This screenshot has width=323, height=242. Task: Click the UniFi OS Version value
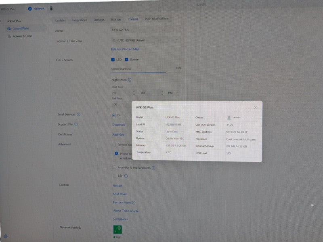[230, 125]
